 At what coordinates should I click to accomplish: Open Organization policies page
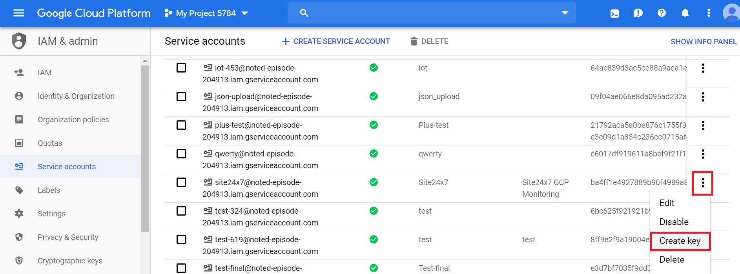point(73,120)
